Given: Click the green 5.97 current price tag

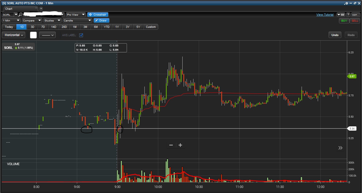Looking at the screenshot, I should (x=352, y=76).
